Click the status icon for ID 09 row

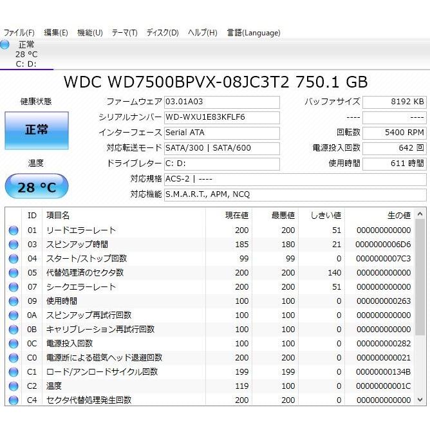tap(14, 301)
